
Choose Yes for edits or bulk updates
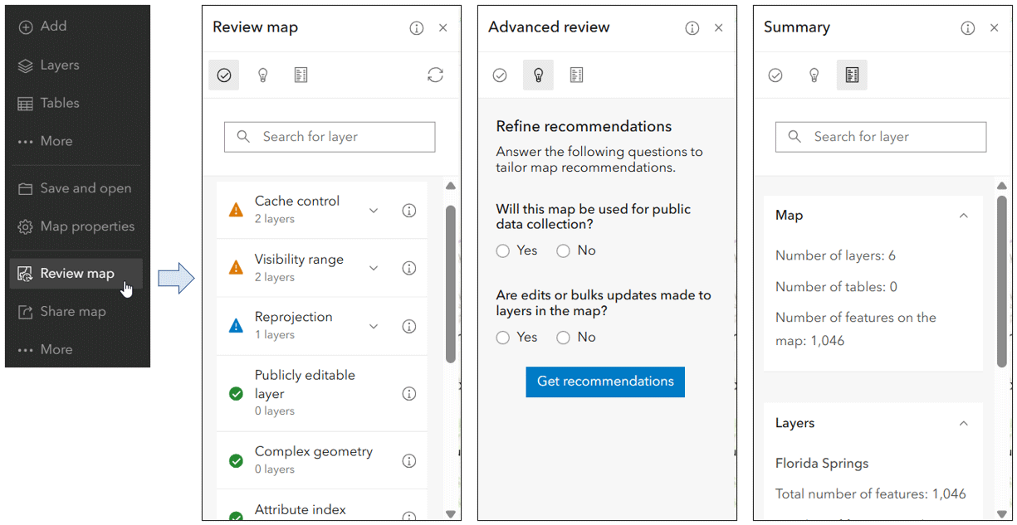point(503,338)
